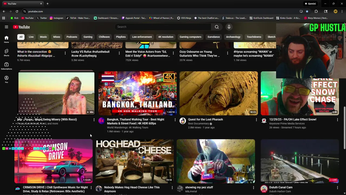The image size is (346, 195).
Task: Select the Archaeology chip
Action: click(233, 37)
